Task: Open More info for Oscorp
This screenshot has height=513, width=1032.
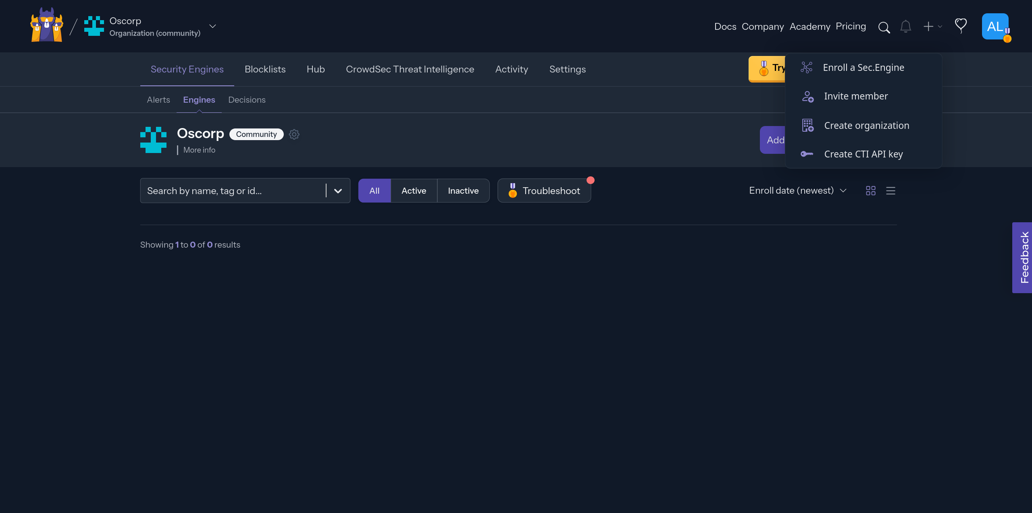Action: pyautogui.click(x=199, y=150)
